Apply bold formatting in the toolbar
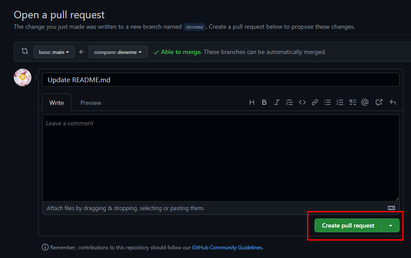The width and height of the screenshot is (411, 258). 264,103
